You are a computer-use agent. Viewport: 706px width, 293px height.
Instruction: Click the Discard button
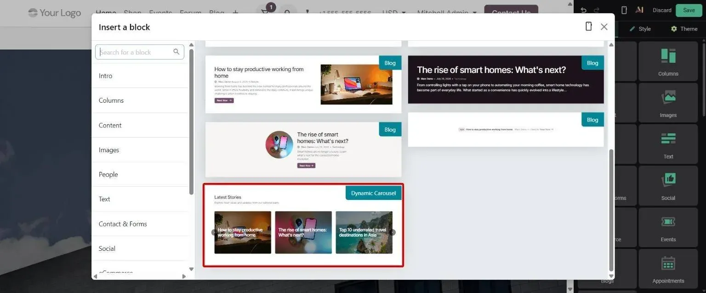(662, 10)
